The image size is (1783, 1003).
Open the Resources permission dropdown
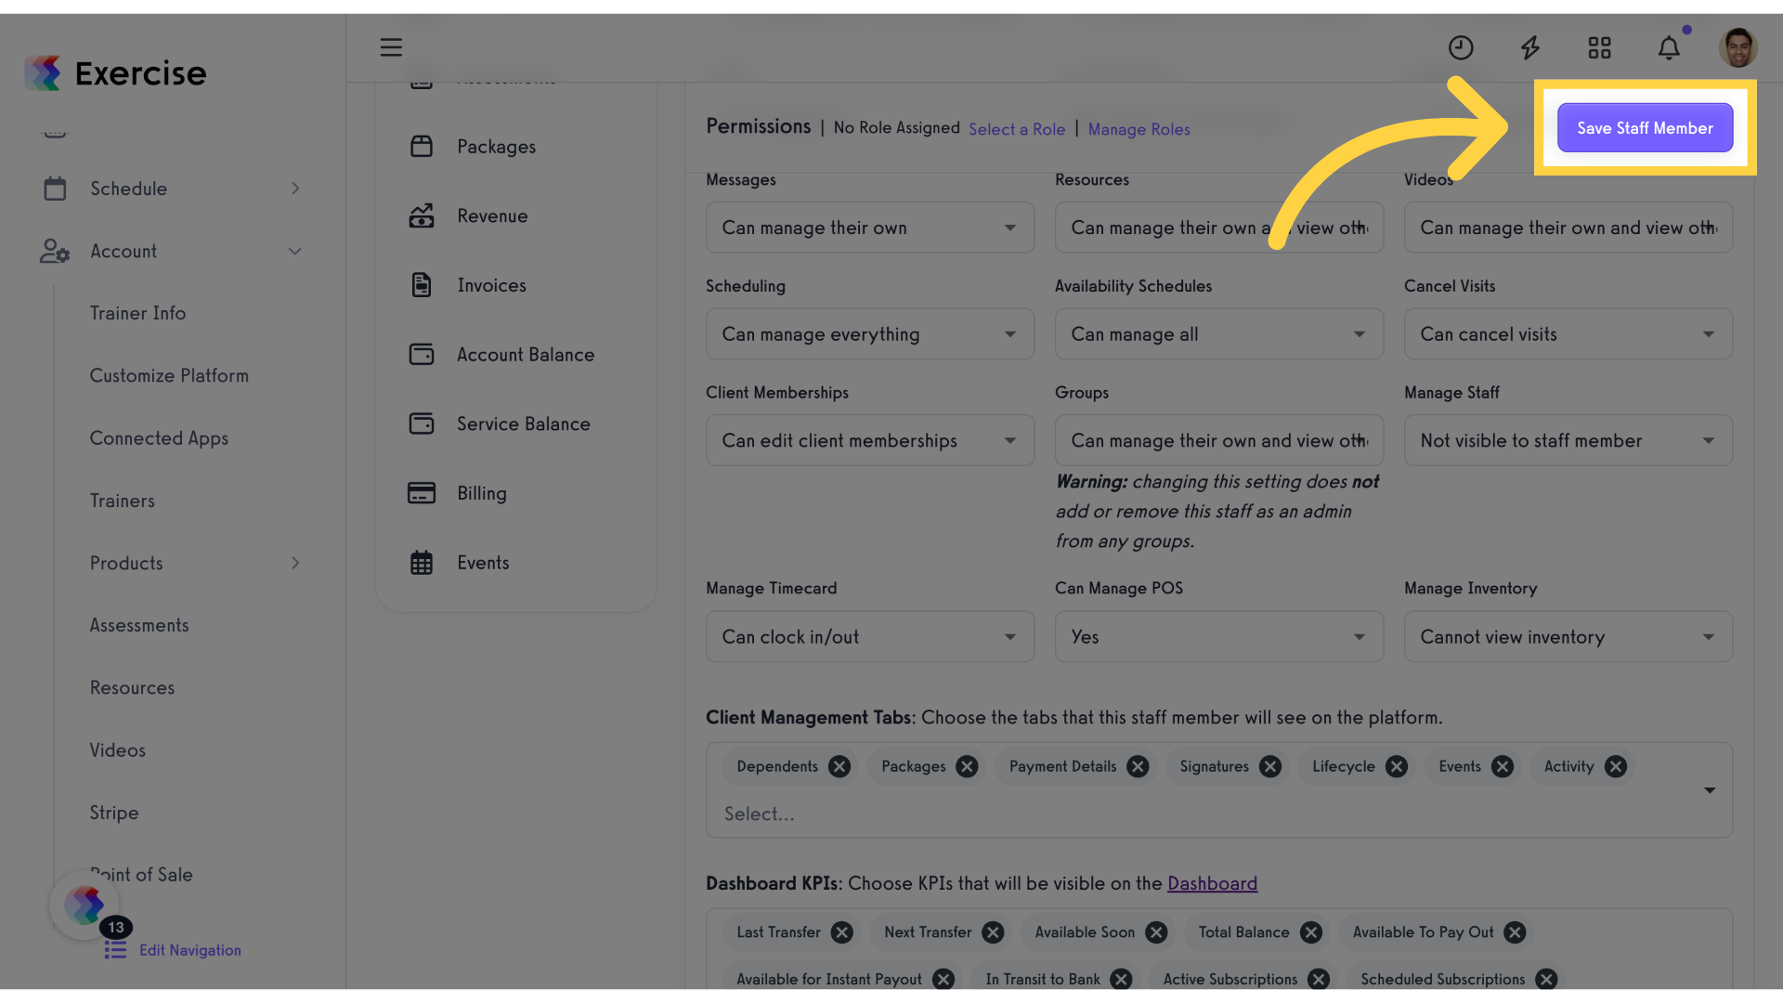pyautogui.click(x=1219, y=228)
